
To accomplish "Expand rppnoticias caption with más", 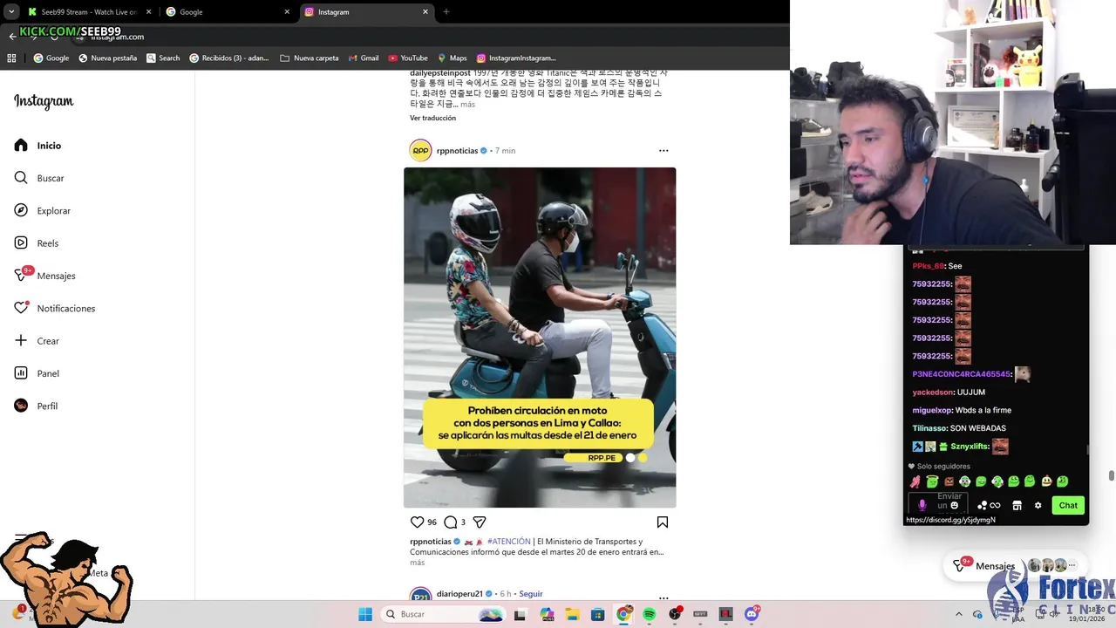I will click(417, 563).
